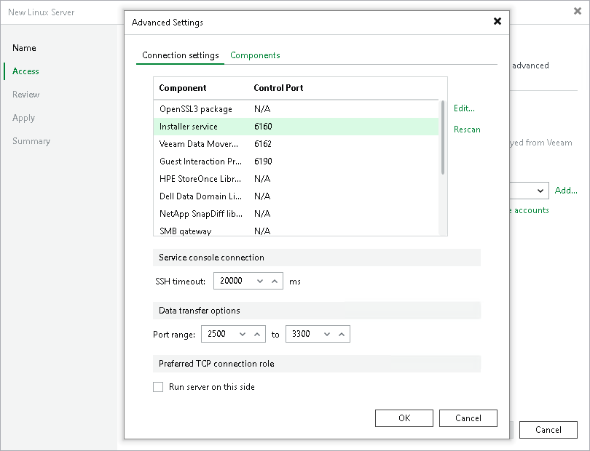This screenshot has width=590, height=451.
Task: Decrease the starting port range value
Action: (x=243, y=335)
